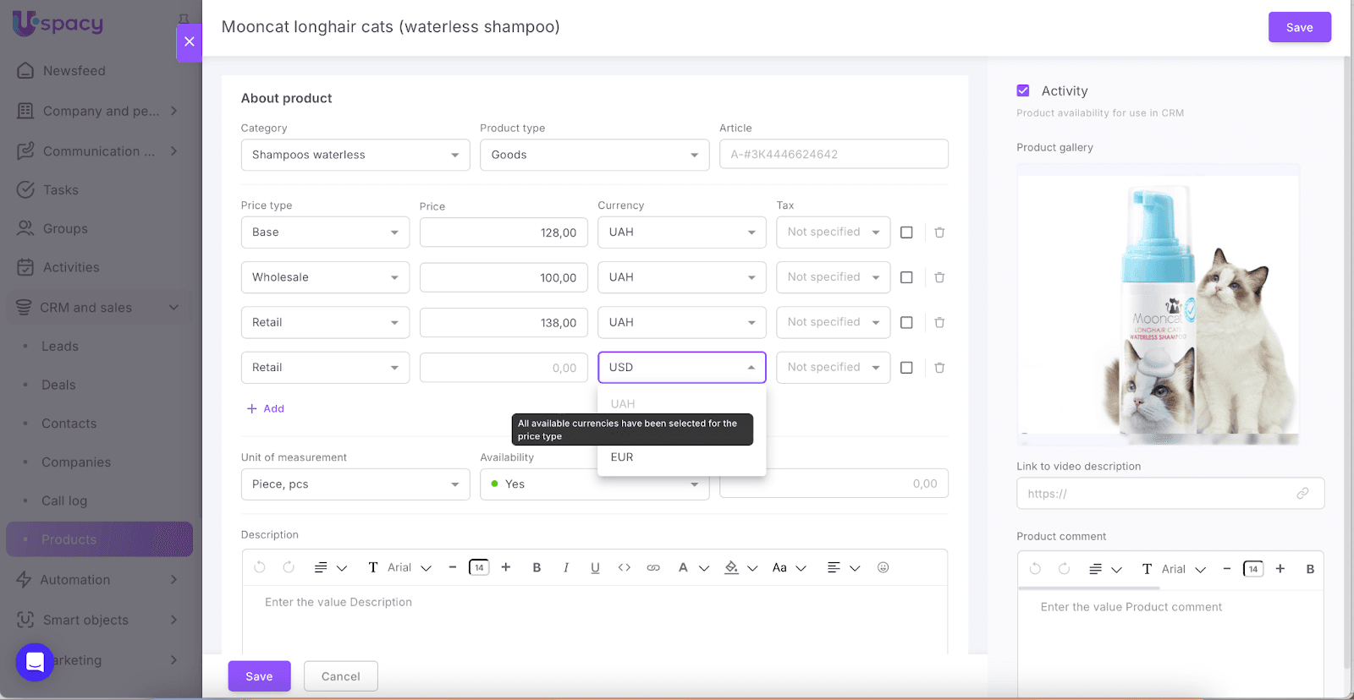Viewport: 1354px width, 700px height.
Task: Click the code block icon in Description
Action: coord(625,568)
